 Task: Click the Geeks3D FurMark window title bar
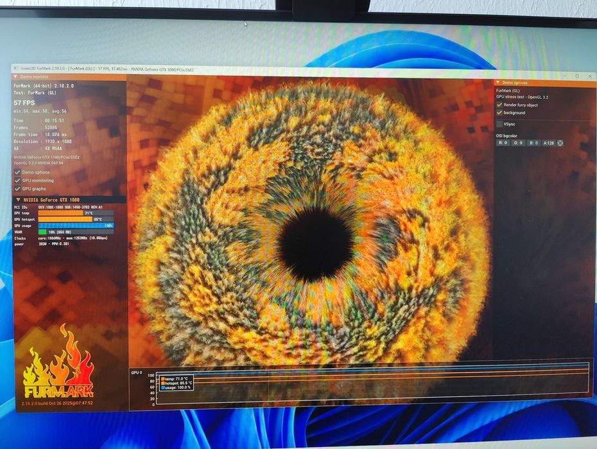304,71
